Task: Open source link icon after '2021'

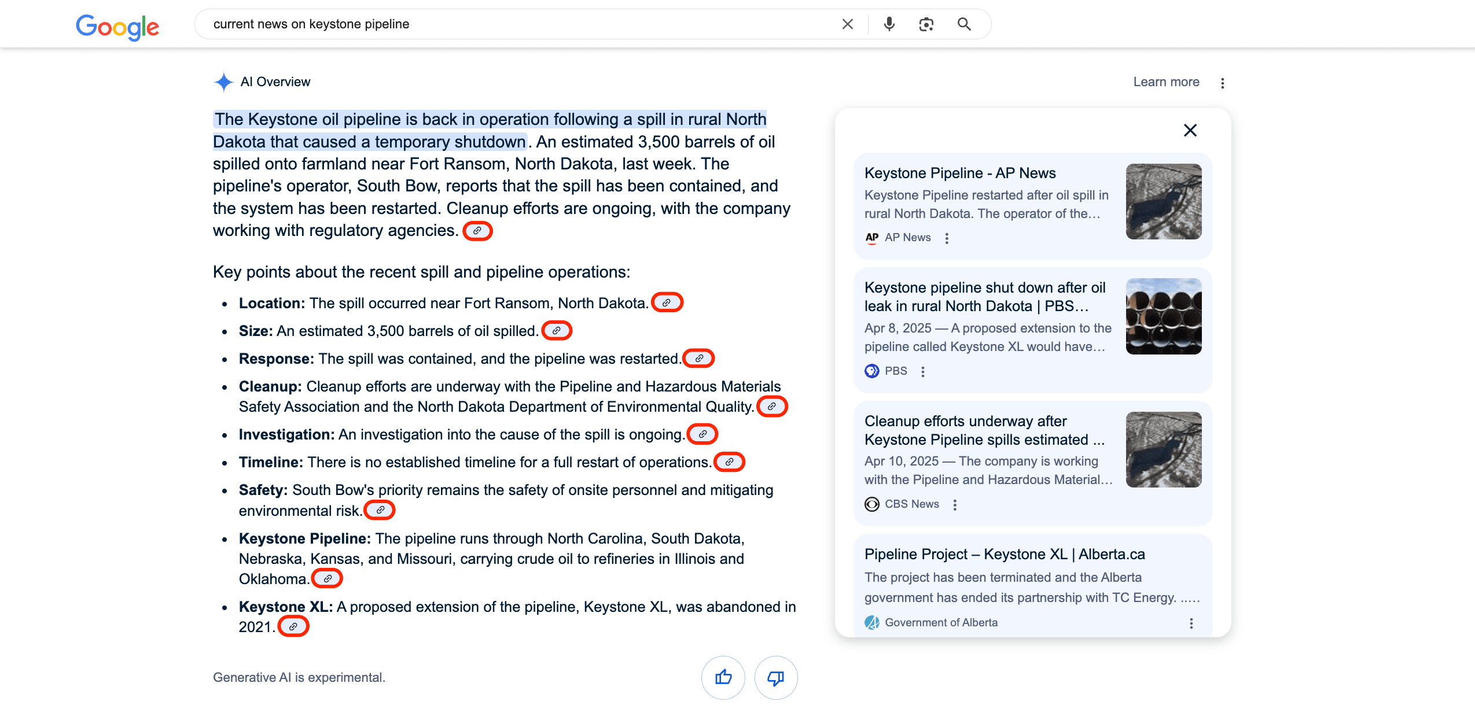Action: click(293, 626)
